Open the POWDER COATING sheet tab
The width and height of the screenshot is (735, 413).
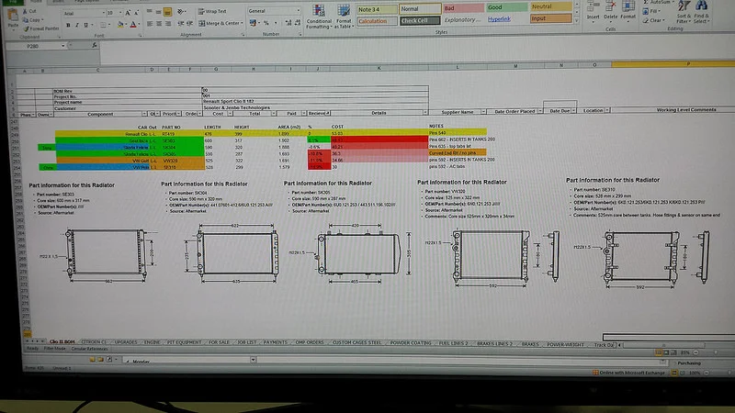click(x=411, y=342)
